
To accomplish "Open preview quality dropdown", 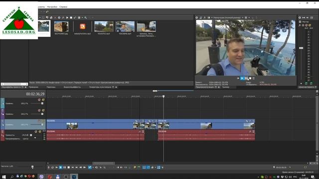I will click(228, 18).
